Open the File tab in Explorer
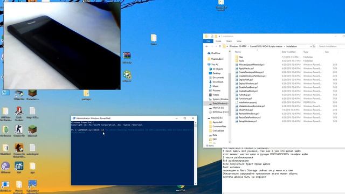345x194 pixels. 208,41
